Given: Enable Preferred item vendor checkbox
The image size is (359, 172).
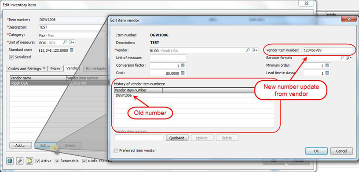Looking at the screenshot, I should [116, 151].
